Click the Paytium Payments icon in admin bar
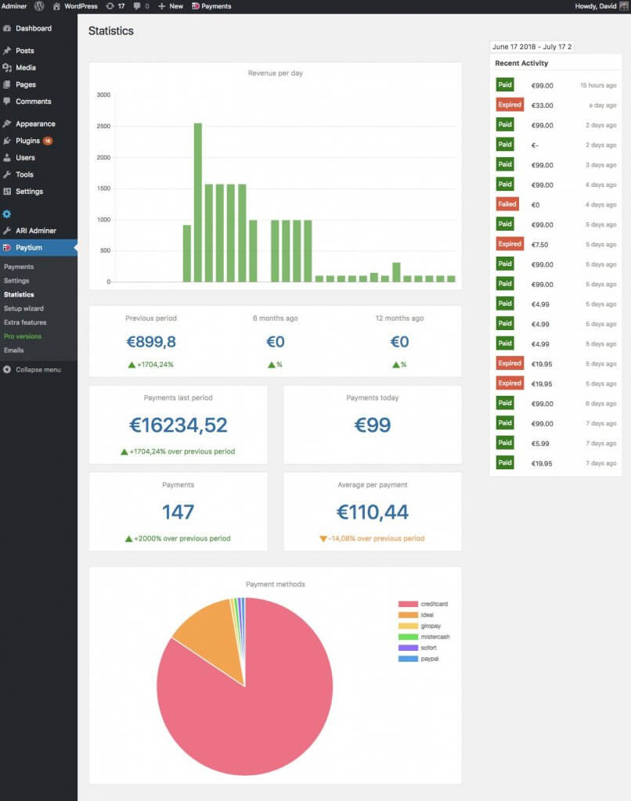This screenshot has width=631, height=801. [197, 6]
